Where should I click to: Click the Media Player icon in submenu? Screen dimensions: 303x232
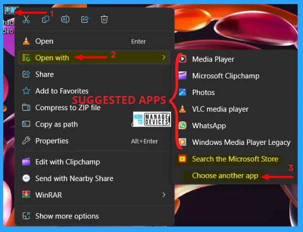183,59
